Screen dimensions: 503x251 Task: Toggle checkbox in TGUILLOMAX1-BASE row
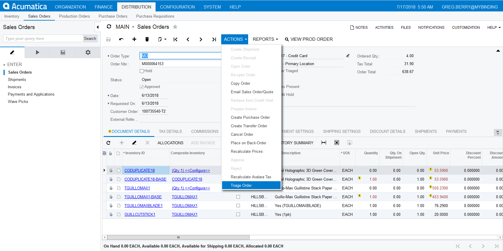click(238, 197)
